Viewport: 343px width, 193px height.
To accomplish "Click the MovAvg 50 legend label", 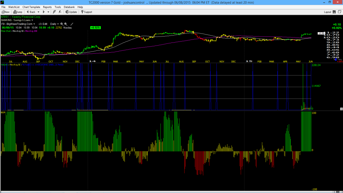I will (18, 31).
